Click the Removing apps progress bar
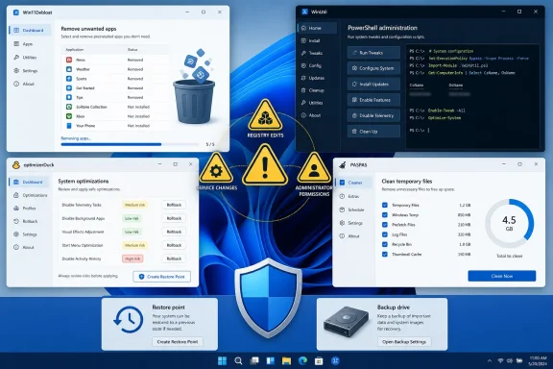Viewport: 553px width, 369px height. click(x=131, y=144)
